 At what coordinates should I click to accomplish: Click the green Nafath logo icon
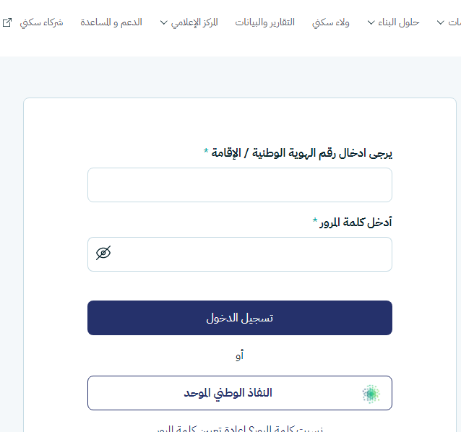click(371, 394)
